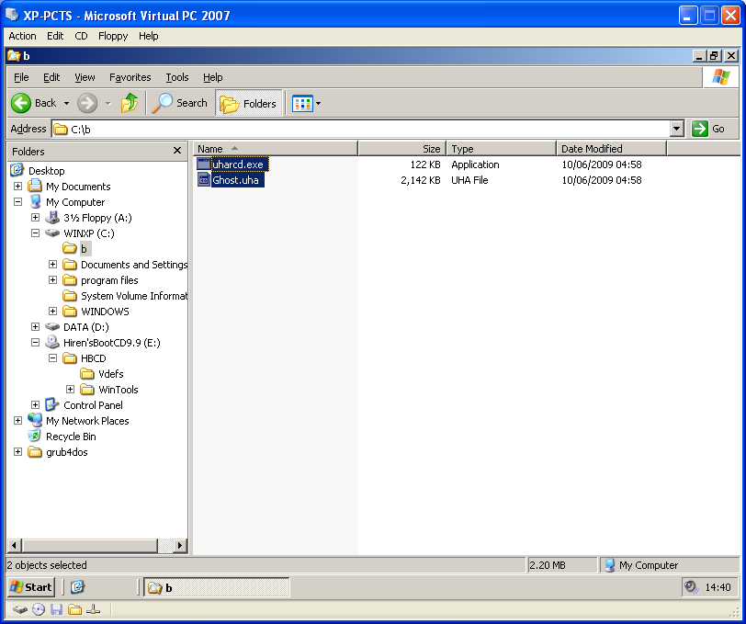This screenshot has width=746, height=624.
Task: Open Virtual PC CD menu
Action: click(x=81, y=36)
